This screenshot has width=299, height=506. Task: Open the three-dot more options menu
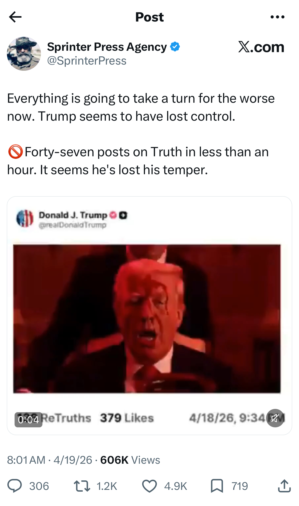point(277,17)
